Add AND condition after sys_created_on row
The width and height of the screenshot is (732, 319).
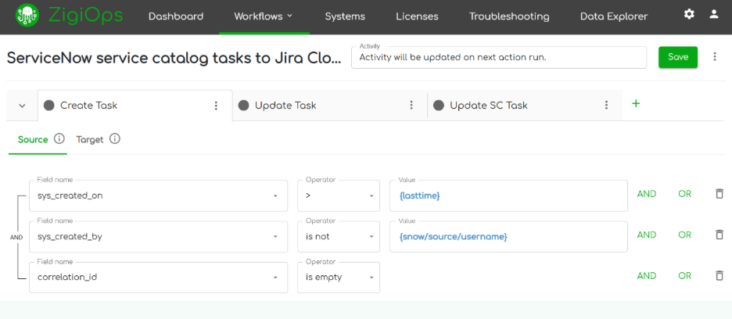pos(647,194)
